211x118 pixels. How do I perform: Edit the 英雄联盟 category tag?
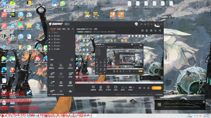pos(84,32)
